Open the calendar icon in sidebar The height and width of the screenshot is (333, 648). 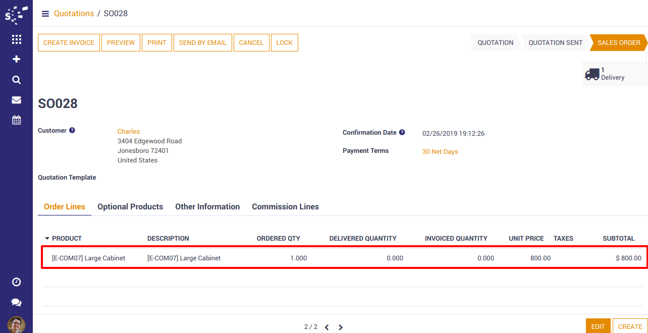tap(16, 120)
